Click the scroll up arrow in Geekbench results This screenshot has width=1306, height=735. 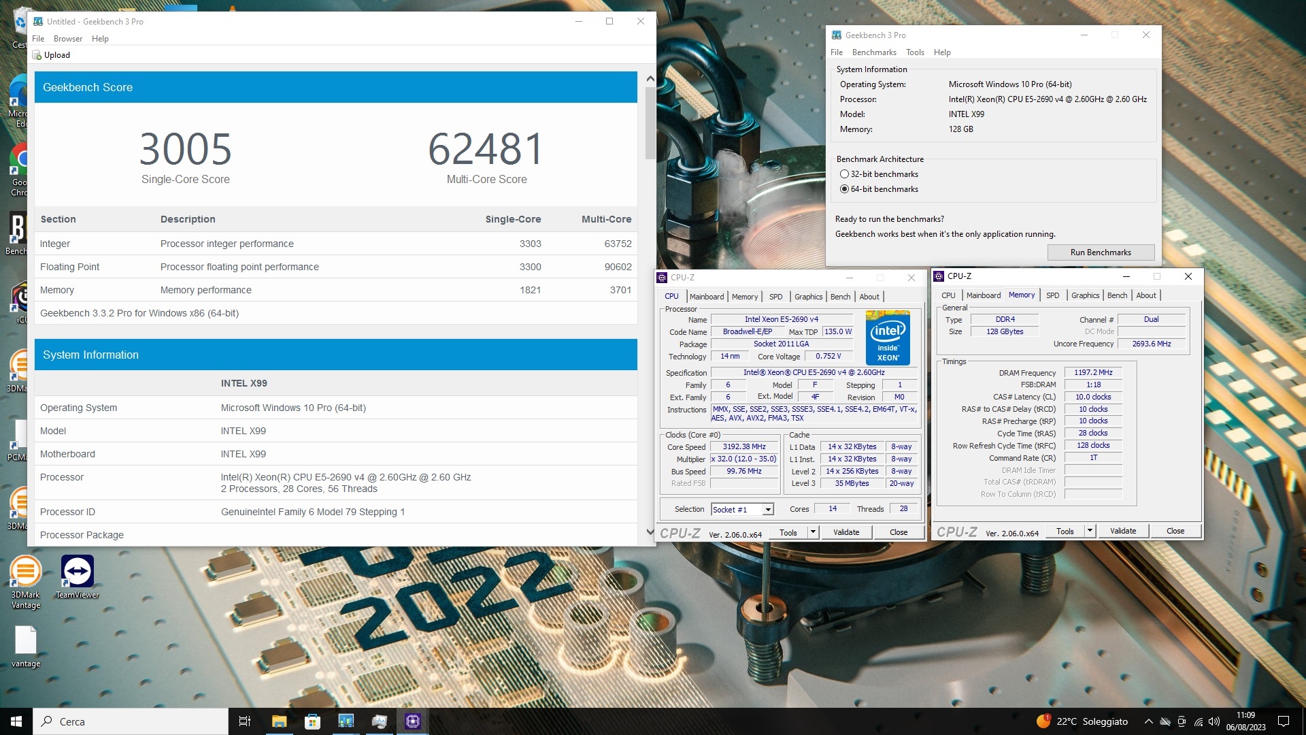click(650, 79)
